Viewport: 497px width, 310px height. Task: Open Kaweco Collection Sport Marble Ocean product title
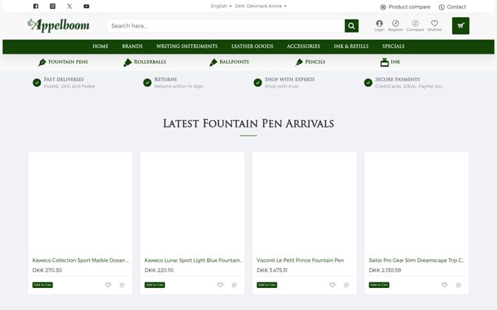click(x=81, y=260)
